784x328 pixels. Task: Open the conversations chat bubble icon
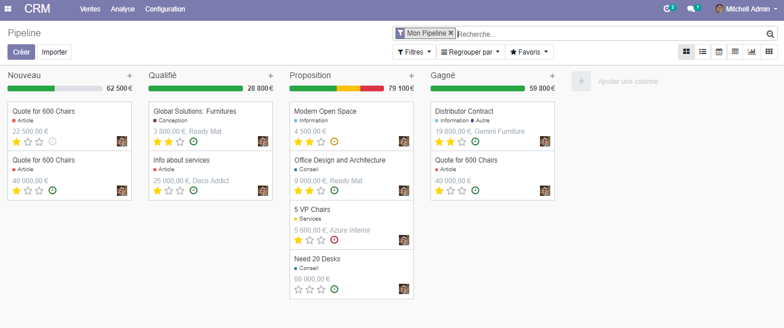click(x=691, y=9)
